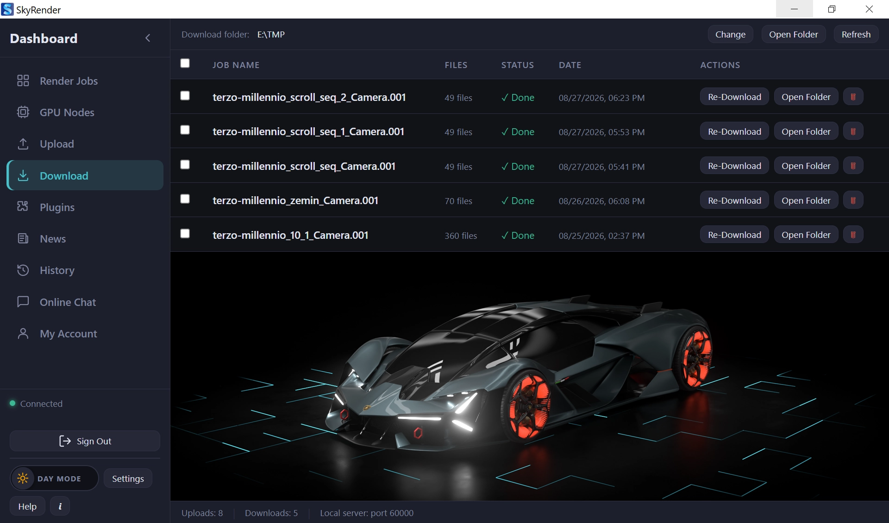Sign out of SkyRender
This screenshot has width=889, height=523.
[85, 441]
